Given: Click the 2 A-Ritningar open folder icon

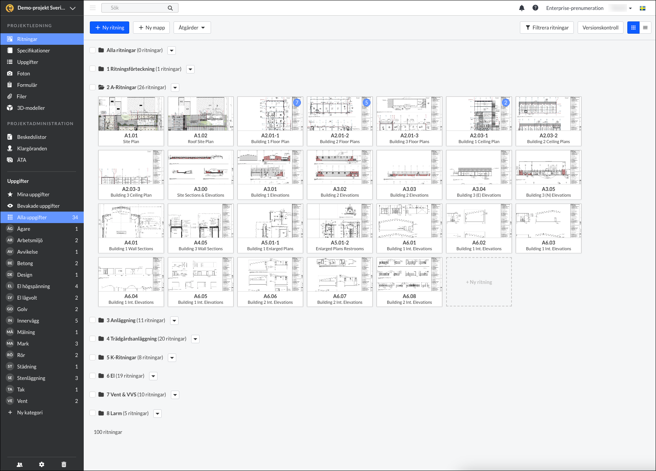Looking at the screenshot, I should 101,87.
